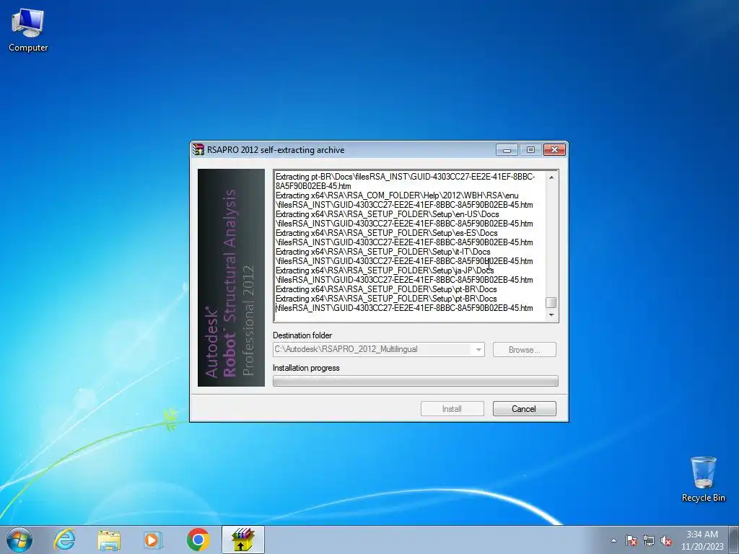Launch Windows Media Player from the taskbar
The image size is (739, 554).
point(152,540)
